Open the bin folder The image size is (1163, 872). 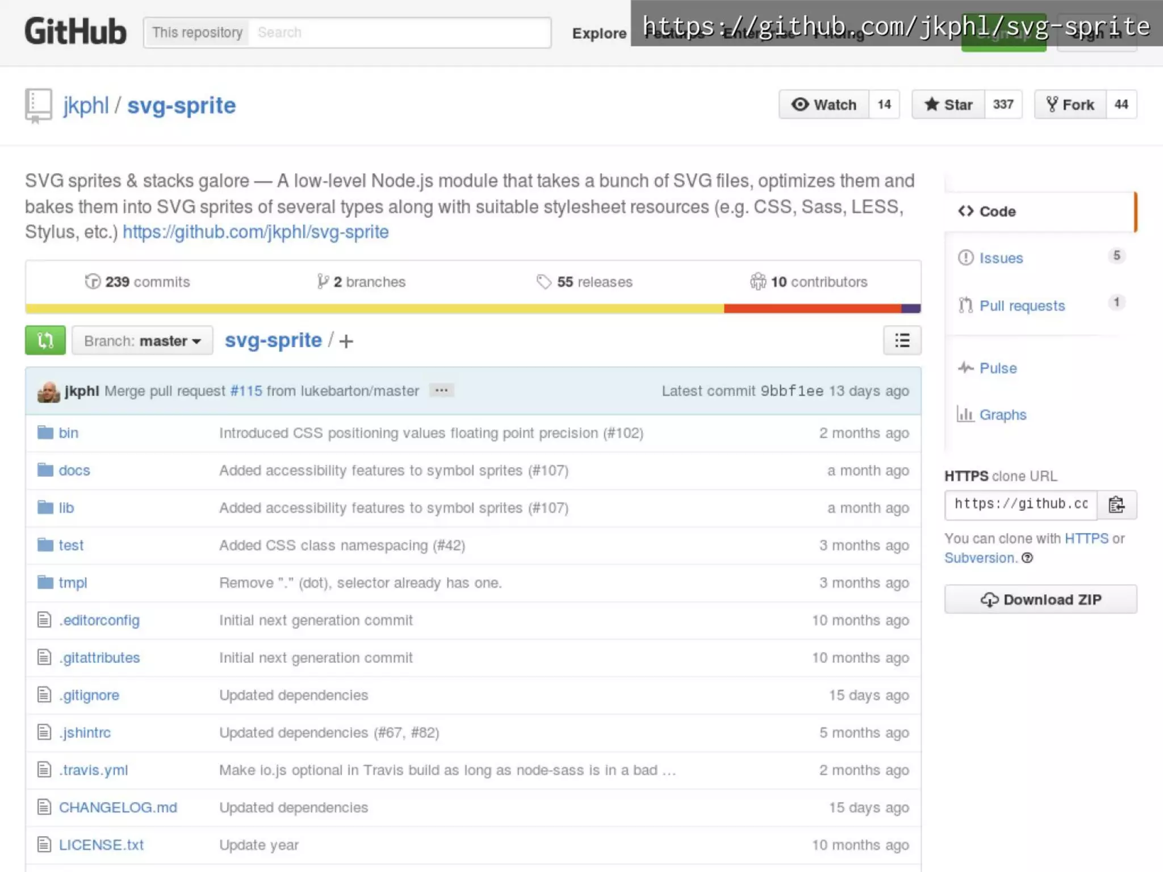coord(68,433)
